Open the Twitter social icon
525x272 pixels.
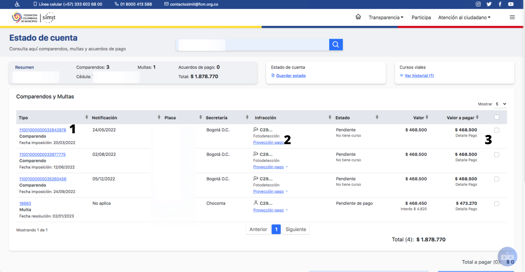(489, 4)
